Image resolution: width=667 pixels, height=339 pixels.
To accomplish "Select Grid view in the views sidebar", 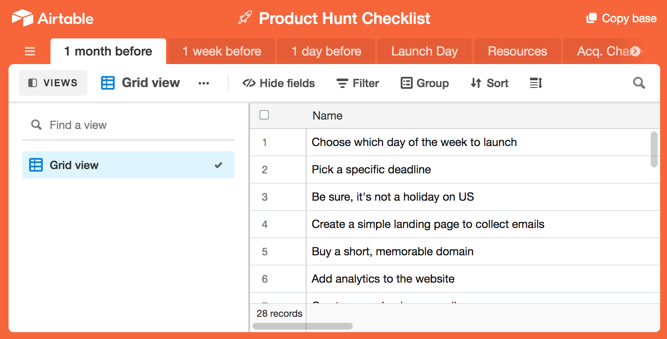I will click(128, 165).
